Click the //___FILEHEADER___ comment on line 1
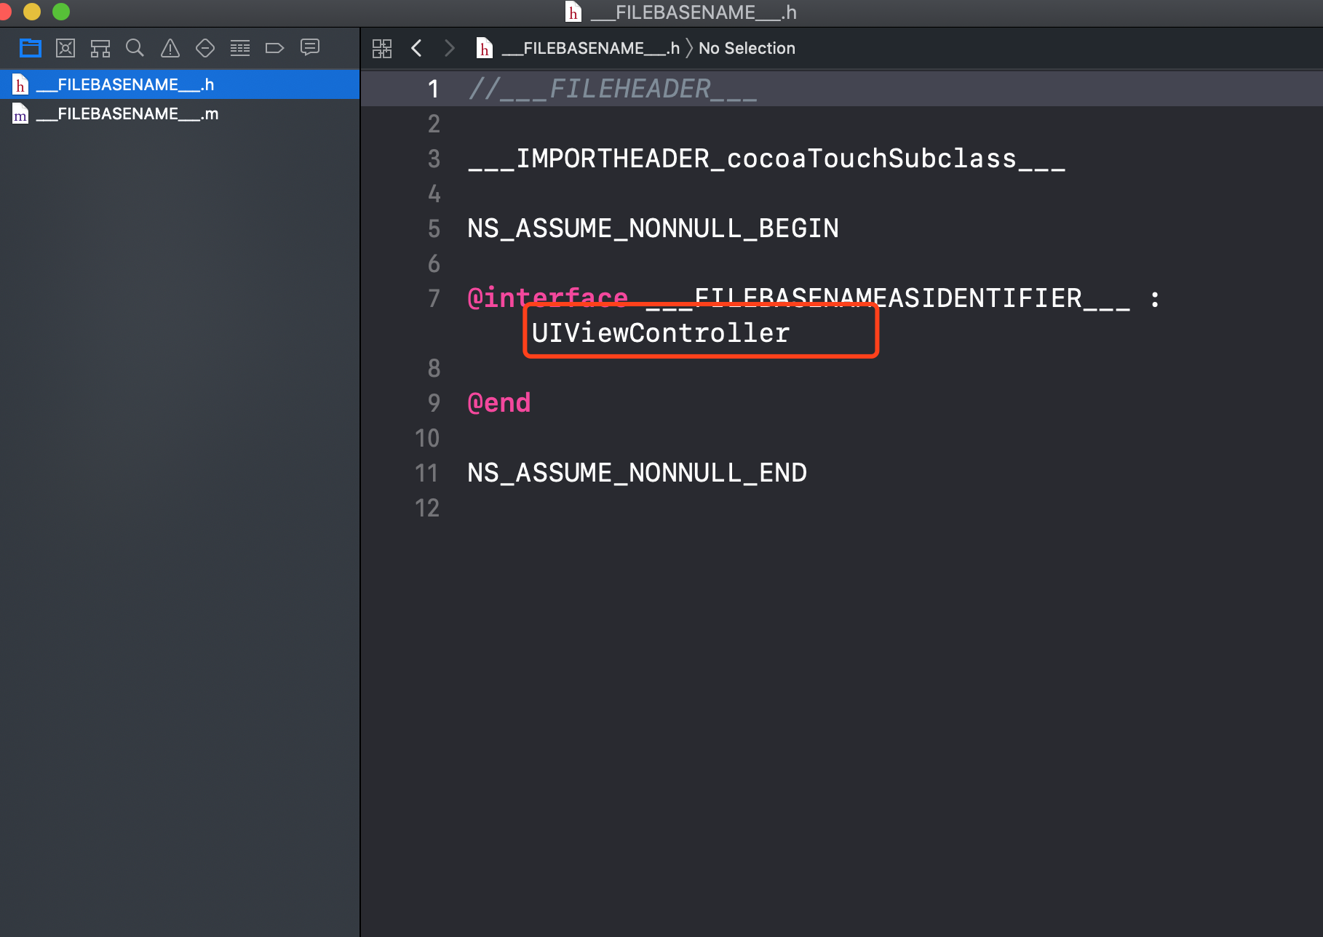This screenshot has height=937, width=1323. tap(613, 89)
